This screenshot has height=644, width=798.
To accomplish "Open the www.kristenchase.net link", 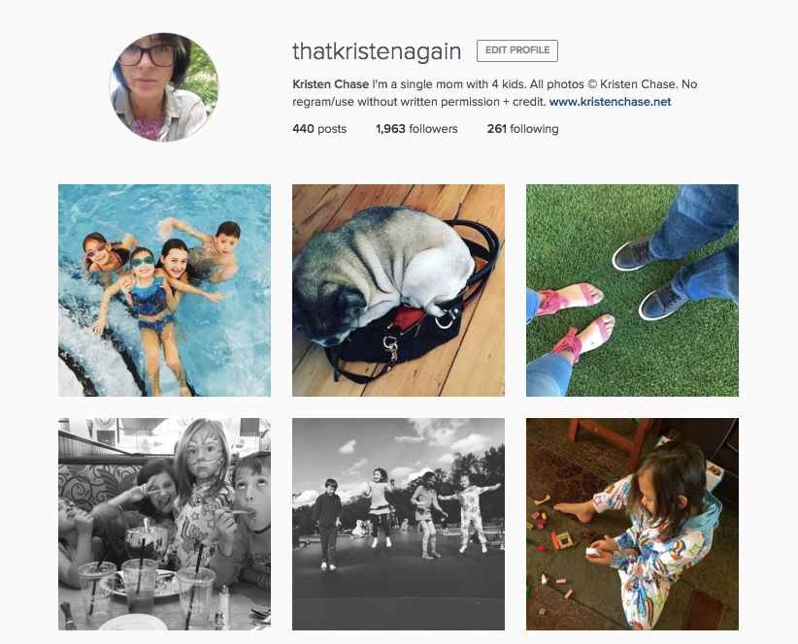I will pyautogui.click(x=611, y=102).
